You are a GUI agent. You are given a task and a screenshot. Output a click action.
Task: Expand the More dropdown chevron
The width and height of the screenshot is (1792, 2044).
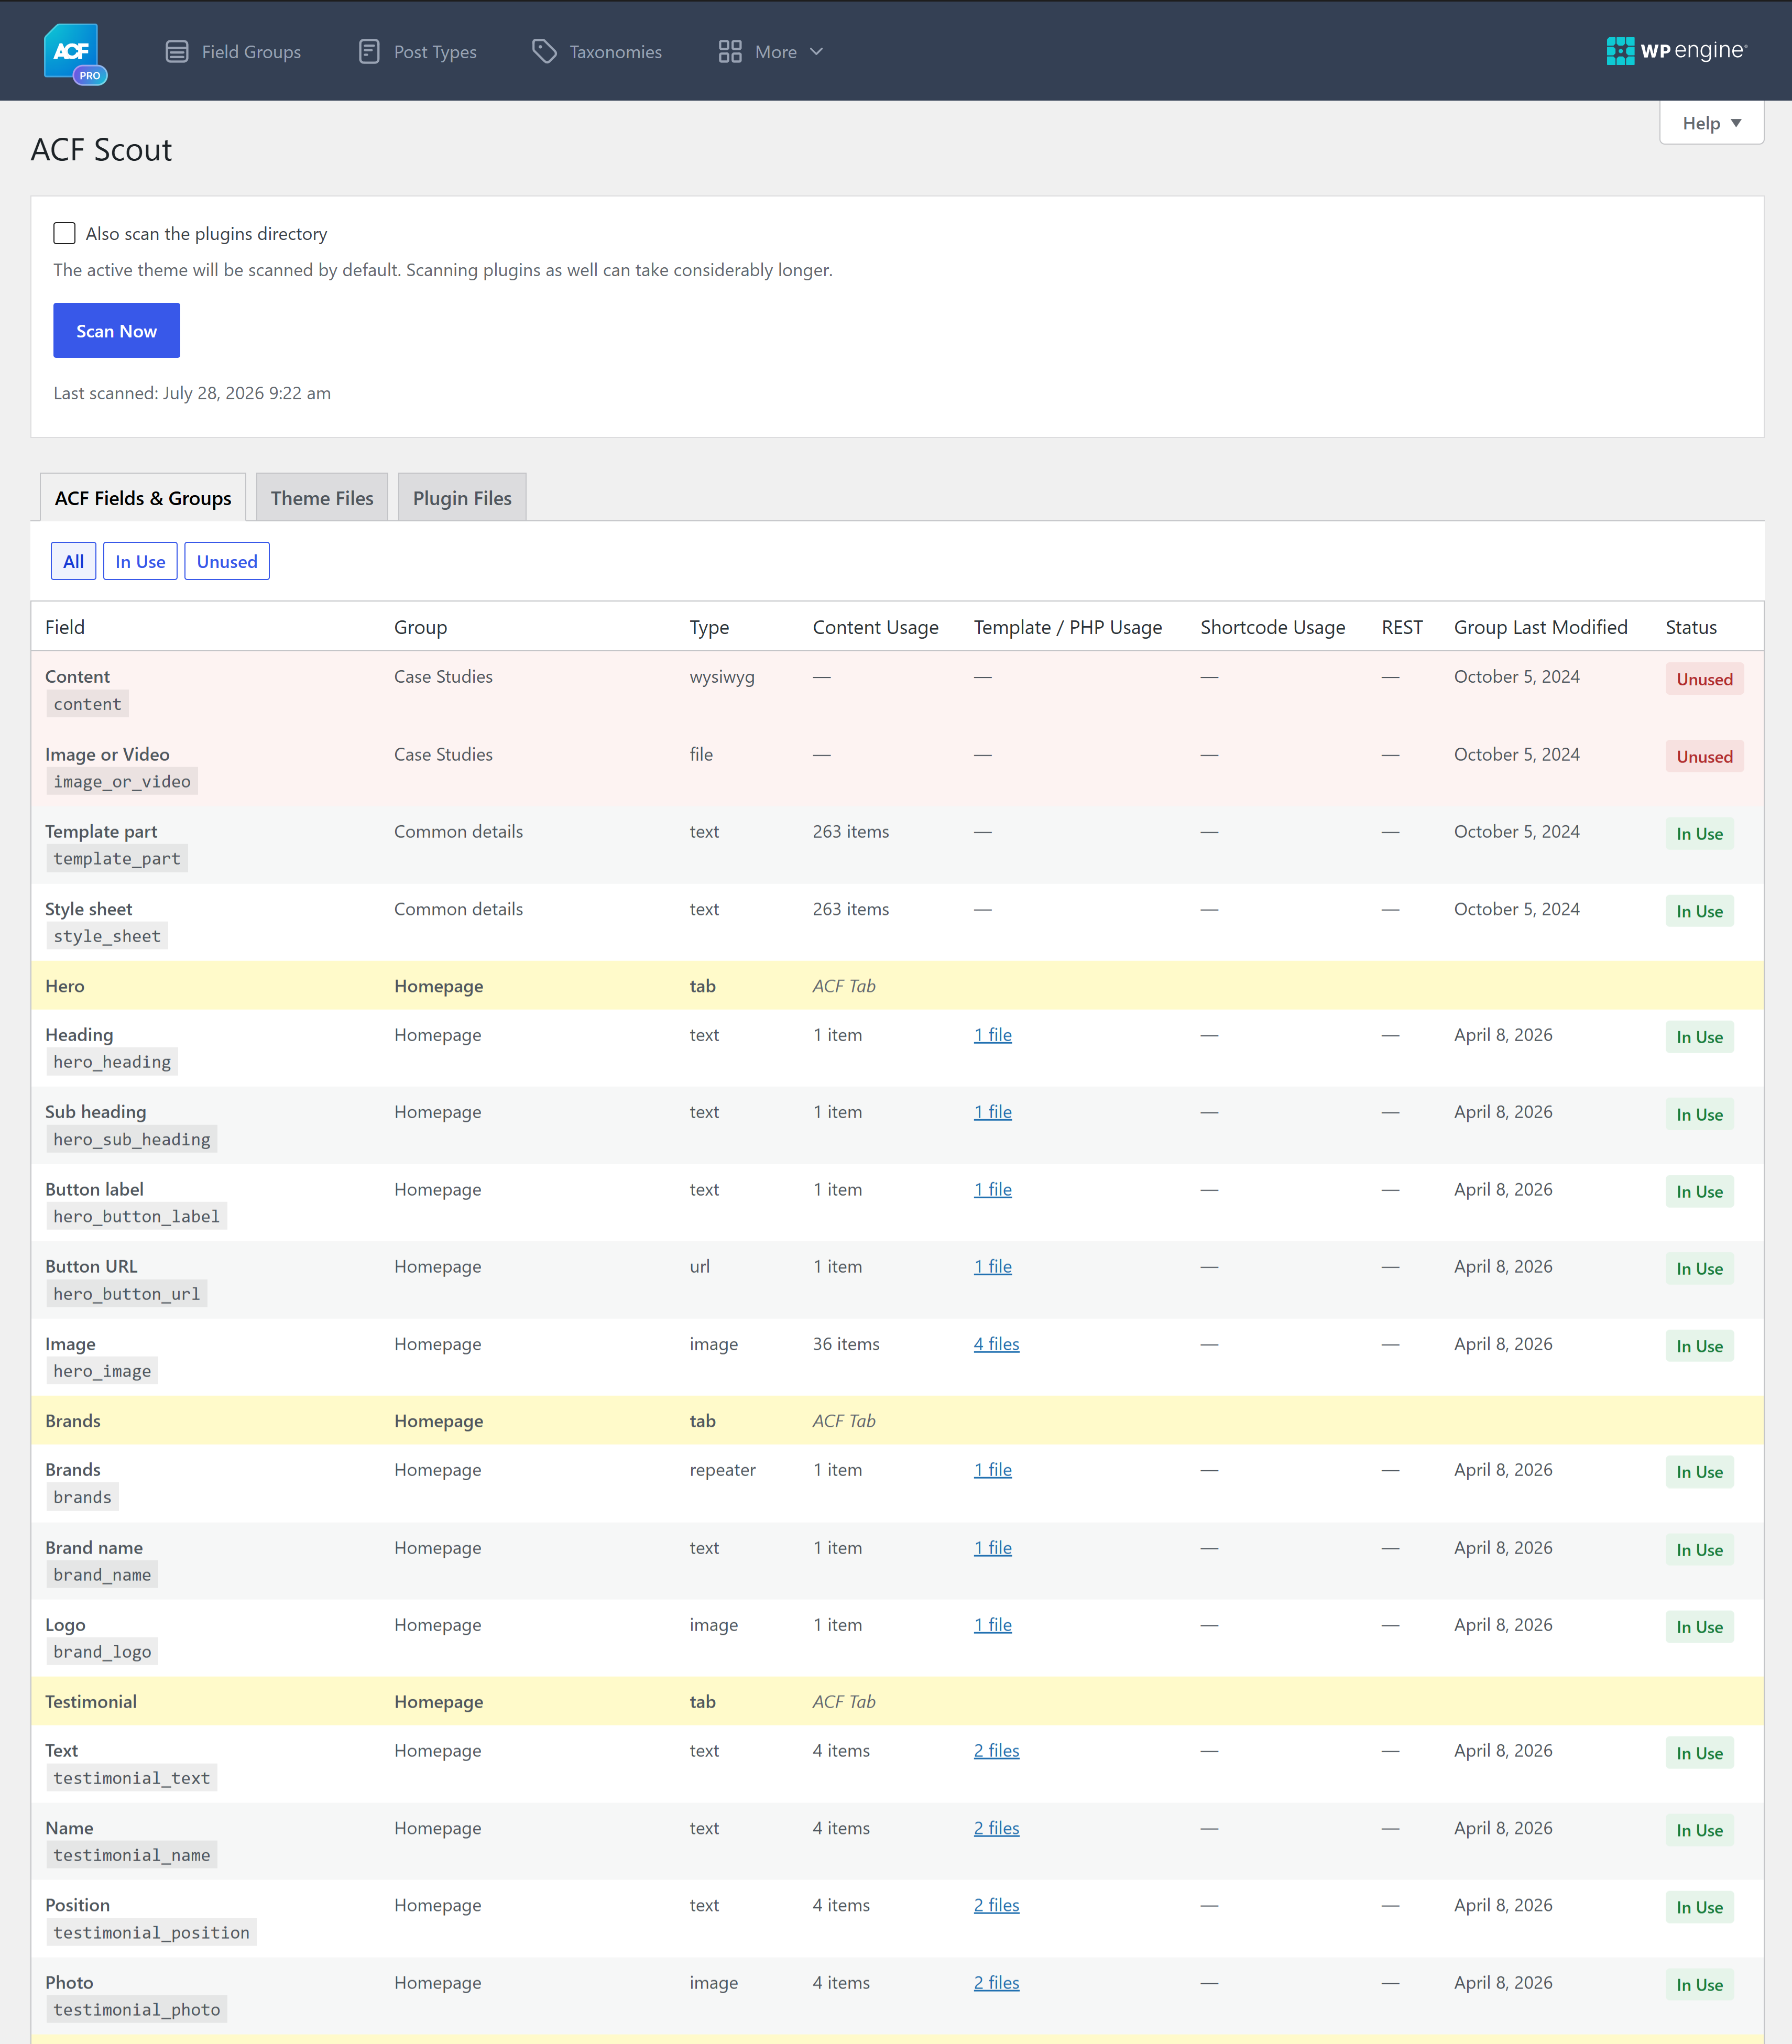pyautogui.click(x=816, y=52)
